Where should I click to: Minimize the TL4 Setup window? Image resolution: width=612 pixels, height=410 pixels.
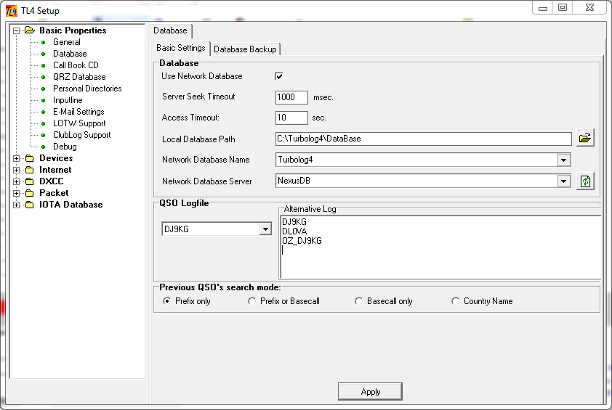(542, 8)
